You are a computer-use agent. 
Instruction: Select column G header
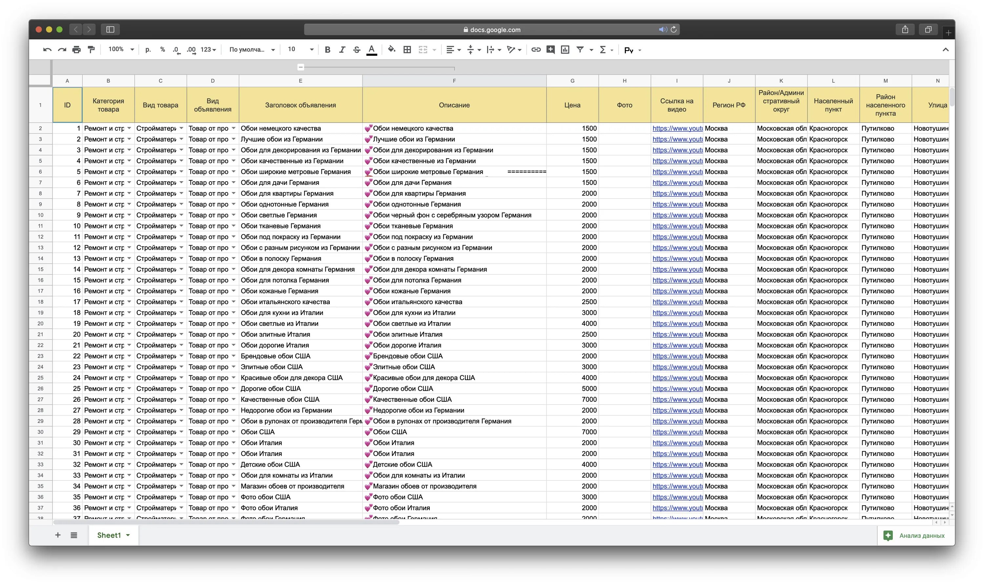[572, 81]
